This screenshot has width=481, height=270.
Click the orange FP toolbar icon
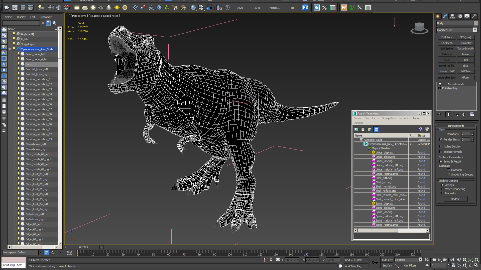[x=344, y=8]
